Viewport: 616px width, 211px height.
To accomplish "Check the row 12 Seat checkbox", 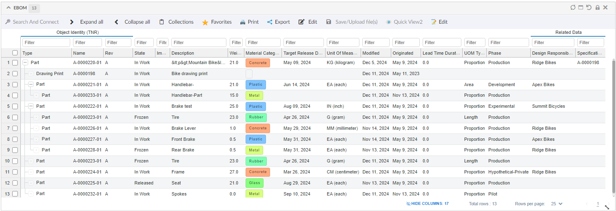I will (15, 183).
